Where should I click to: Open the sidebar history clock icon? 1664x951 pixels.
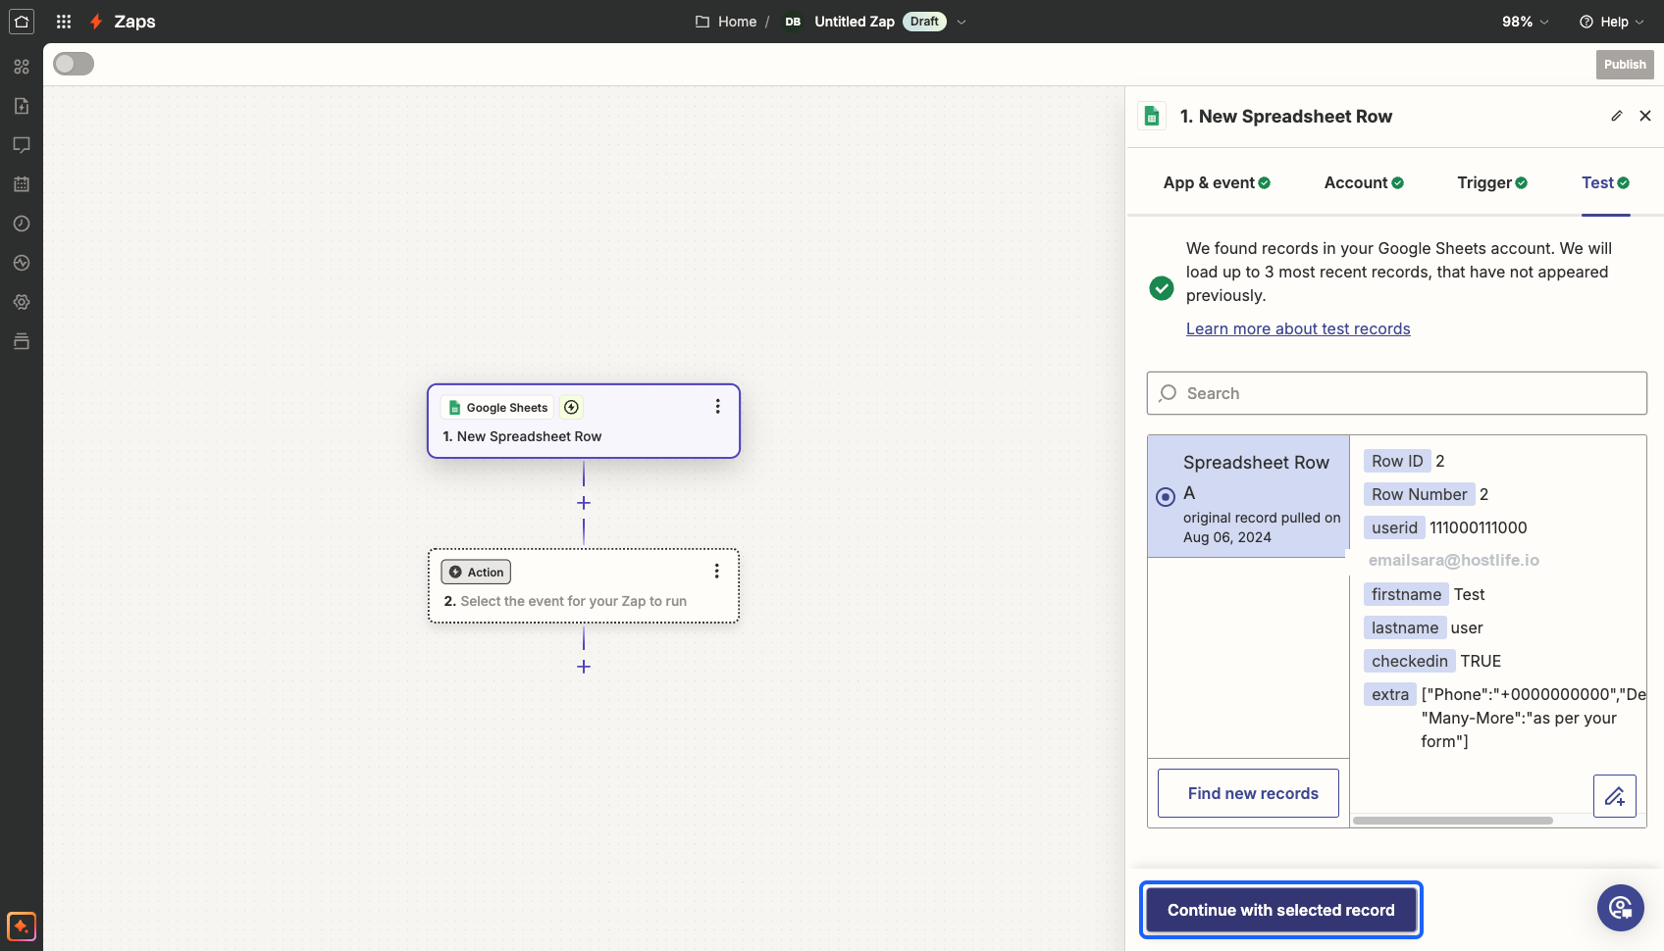point(22,224)
